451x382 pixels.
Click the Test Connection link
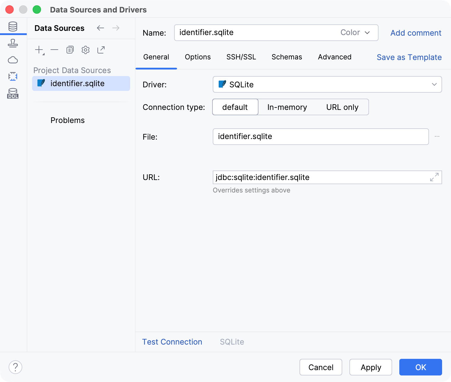coord(172,342)
